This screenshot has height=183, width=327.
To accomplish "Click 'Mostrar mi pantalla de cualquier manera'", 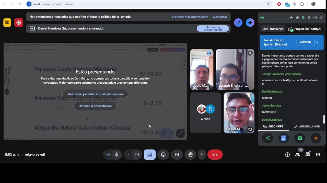I will pos(95,94).
